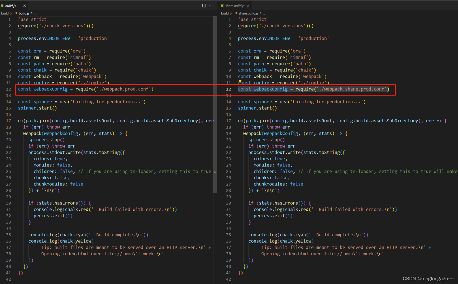Click 'Build complete' text in right editor
The image size is (458, 284).
(336, 235)
